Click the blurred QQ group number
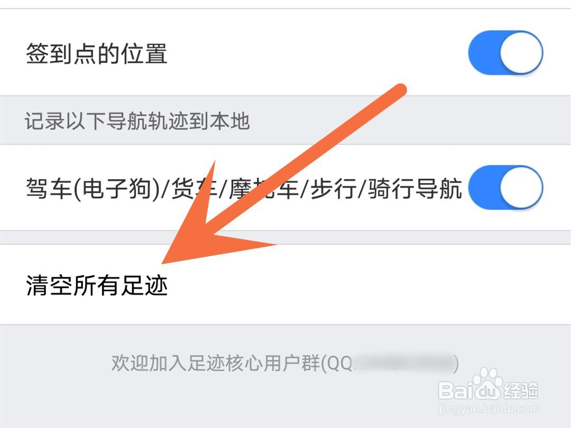 403,363
